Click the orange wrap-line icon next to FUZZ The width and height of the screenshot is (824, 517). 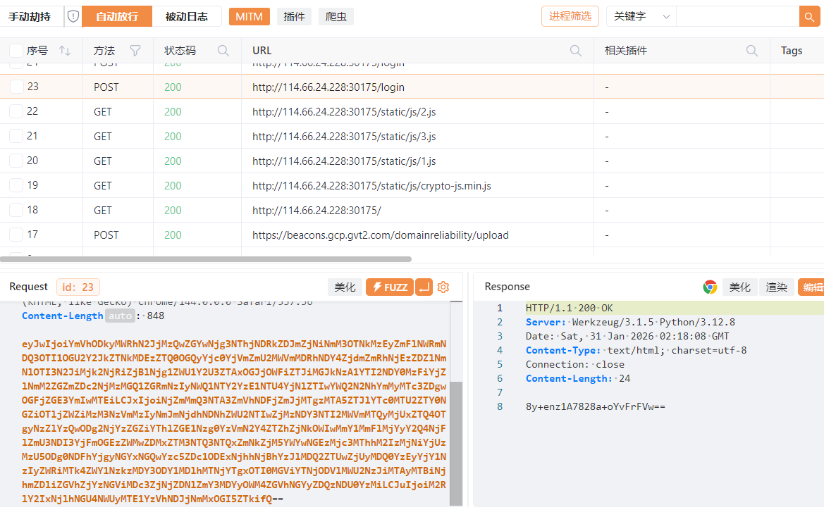(x=424, y=287)
